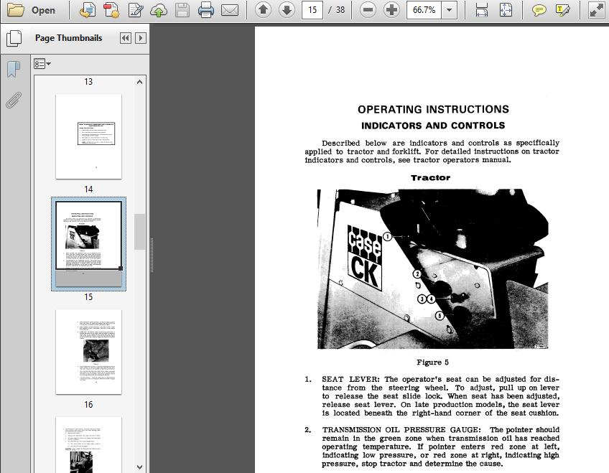This screenshot has width=609, height=473.
Task: Click the Open folder icon
Action: (16, 10)
